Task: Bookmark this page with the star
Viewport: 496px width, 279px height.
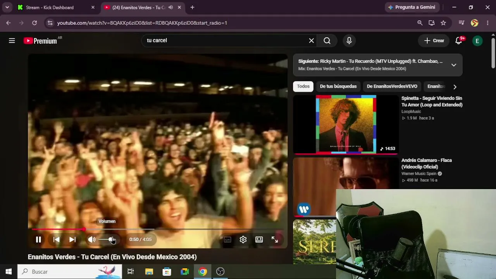Action: 443,23
